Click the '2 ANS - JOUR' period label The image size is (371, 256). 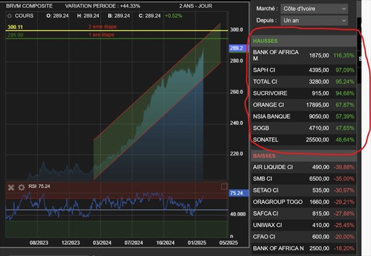pyautogui.click(x=195, y=6)
